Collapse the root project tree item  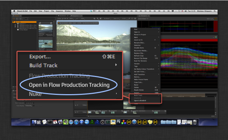[13, 22]
